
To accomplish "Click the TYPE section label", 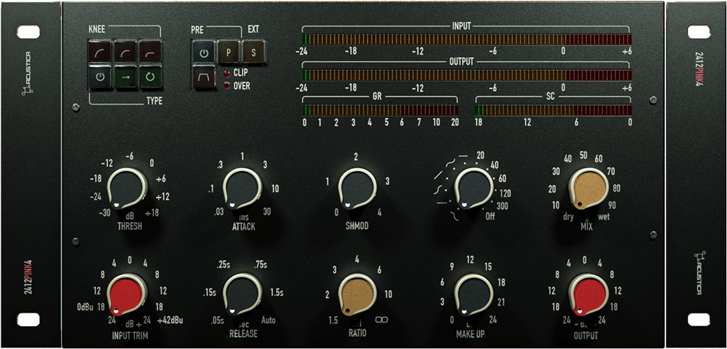I will (155, 101).
